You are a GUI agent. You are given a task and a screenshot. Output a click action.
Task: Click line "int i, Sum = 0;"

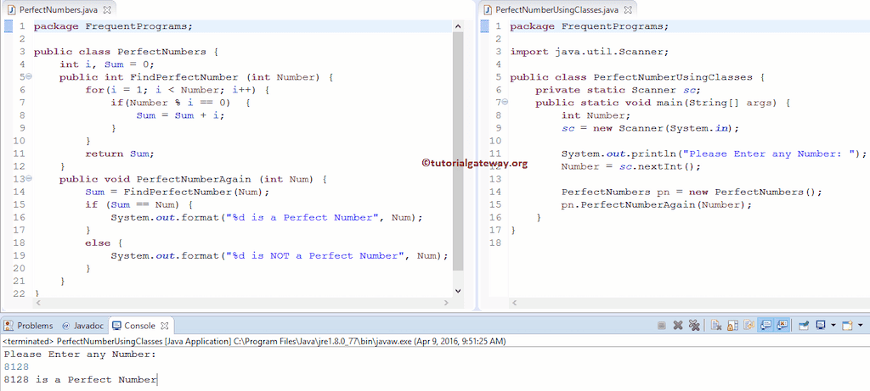[x=106, y=64]
